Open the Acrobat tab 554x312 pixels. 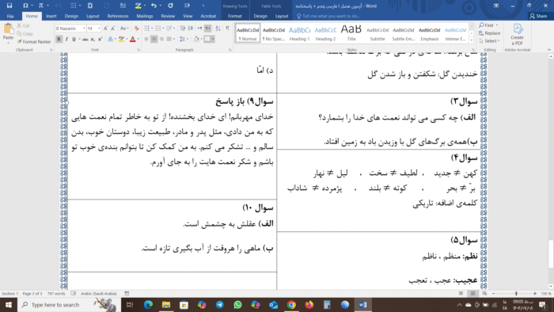point(208,17)
